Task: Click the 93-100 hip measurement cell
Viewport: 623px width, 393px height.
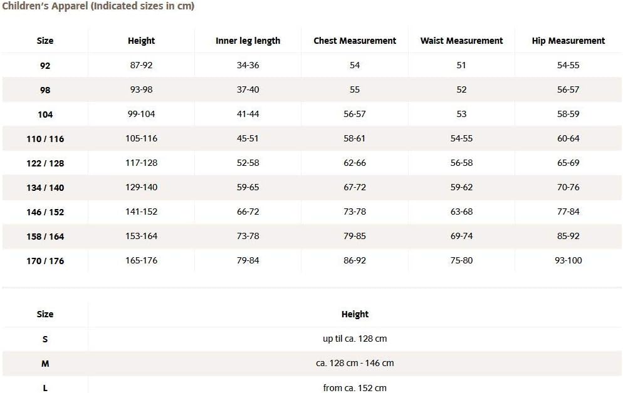Action: (568, 260)
